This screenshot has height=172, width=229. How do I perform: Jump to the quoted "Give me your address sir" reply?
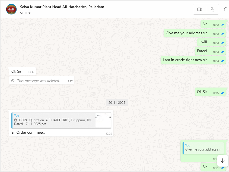tap(203, 148)
